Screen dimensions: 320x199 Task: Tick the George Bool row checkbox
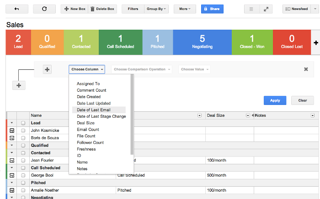click(x=23, y=175)
